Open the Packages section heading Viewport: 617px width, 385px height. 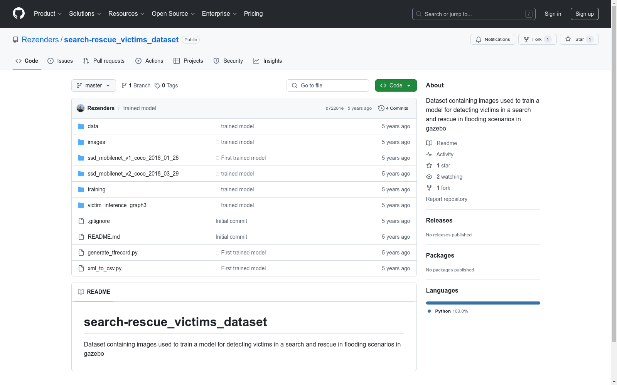440,255
